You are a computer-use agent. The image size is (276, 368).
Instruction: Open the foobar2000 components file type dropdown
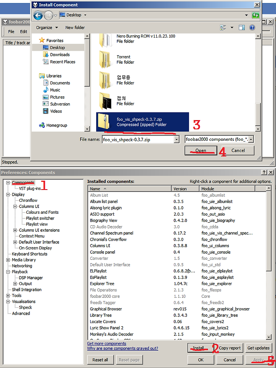(251, 139)
